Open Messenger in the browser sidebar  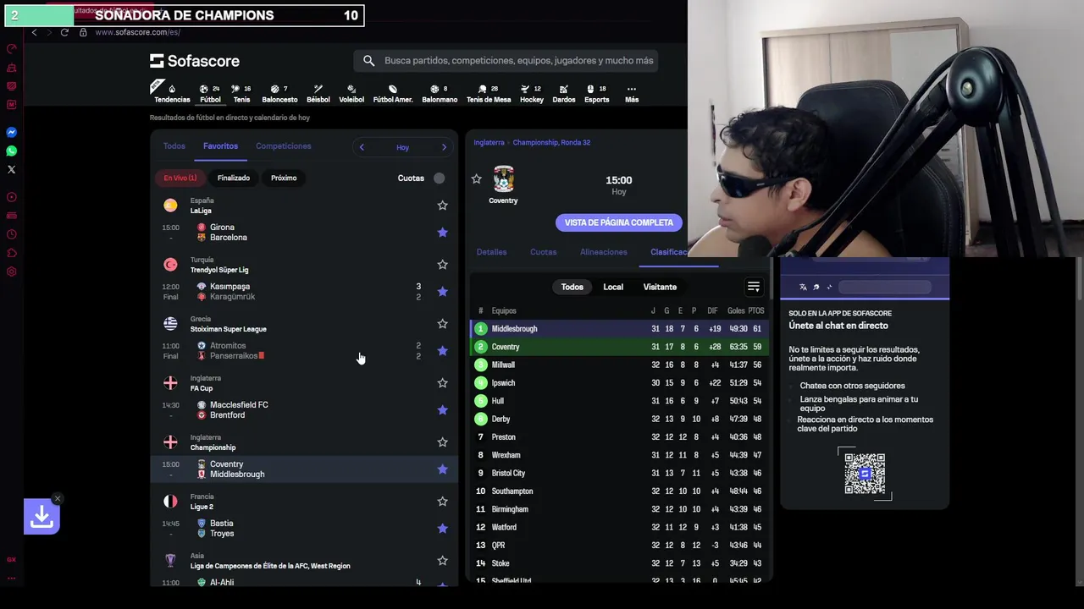[12, 133]
